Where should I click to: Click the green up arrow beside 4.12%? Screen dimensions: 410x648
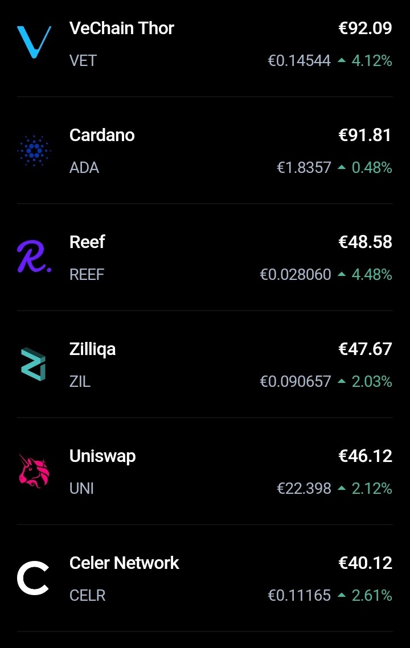click(341, 60)
